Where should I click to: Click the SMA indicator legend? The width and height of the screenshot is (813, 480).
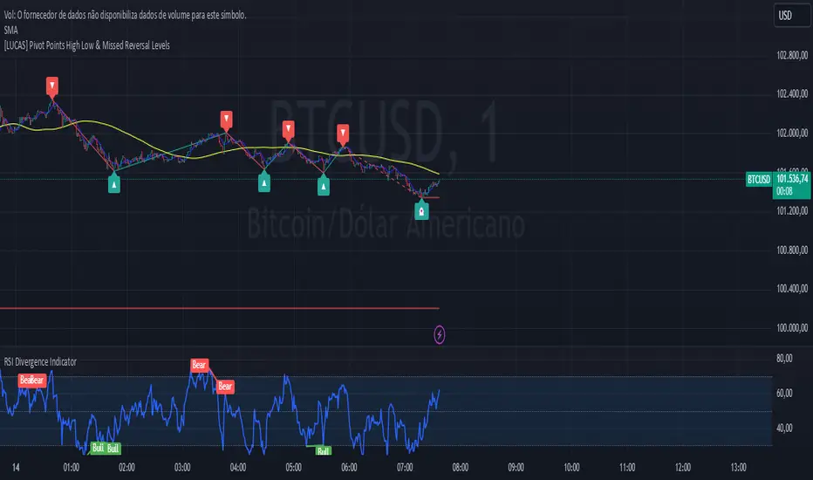[x=10, y=30]
